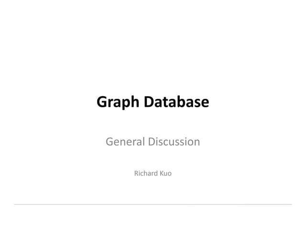The width and height of the screenshot is (306, 237).
Task: Click the left end of the divider line
Action: 15,204
